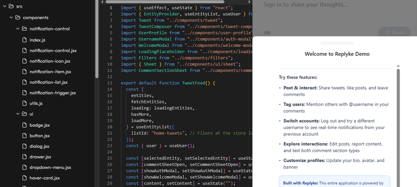417x187 pixels.
Task: Click the 'Built with Replyke:' info box
Action: coord(334,182)
